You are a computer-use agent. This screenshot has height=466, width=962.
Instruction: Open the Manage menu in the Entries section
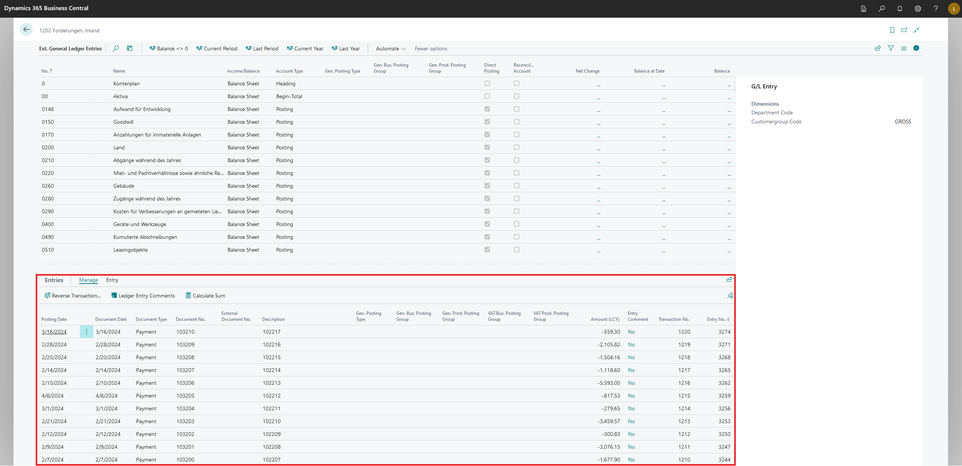point(88,280)
